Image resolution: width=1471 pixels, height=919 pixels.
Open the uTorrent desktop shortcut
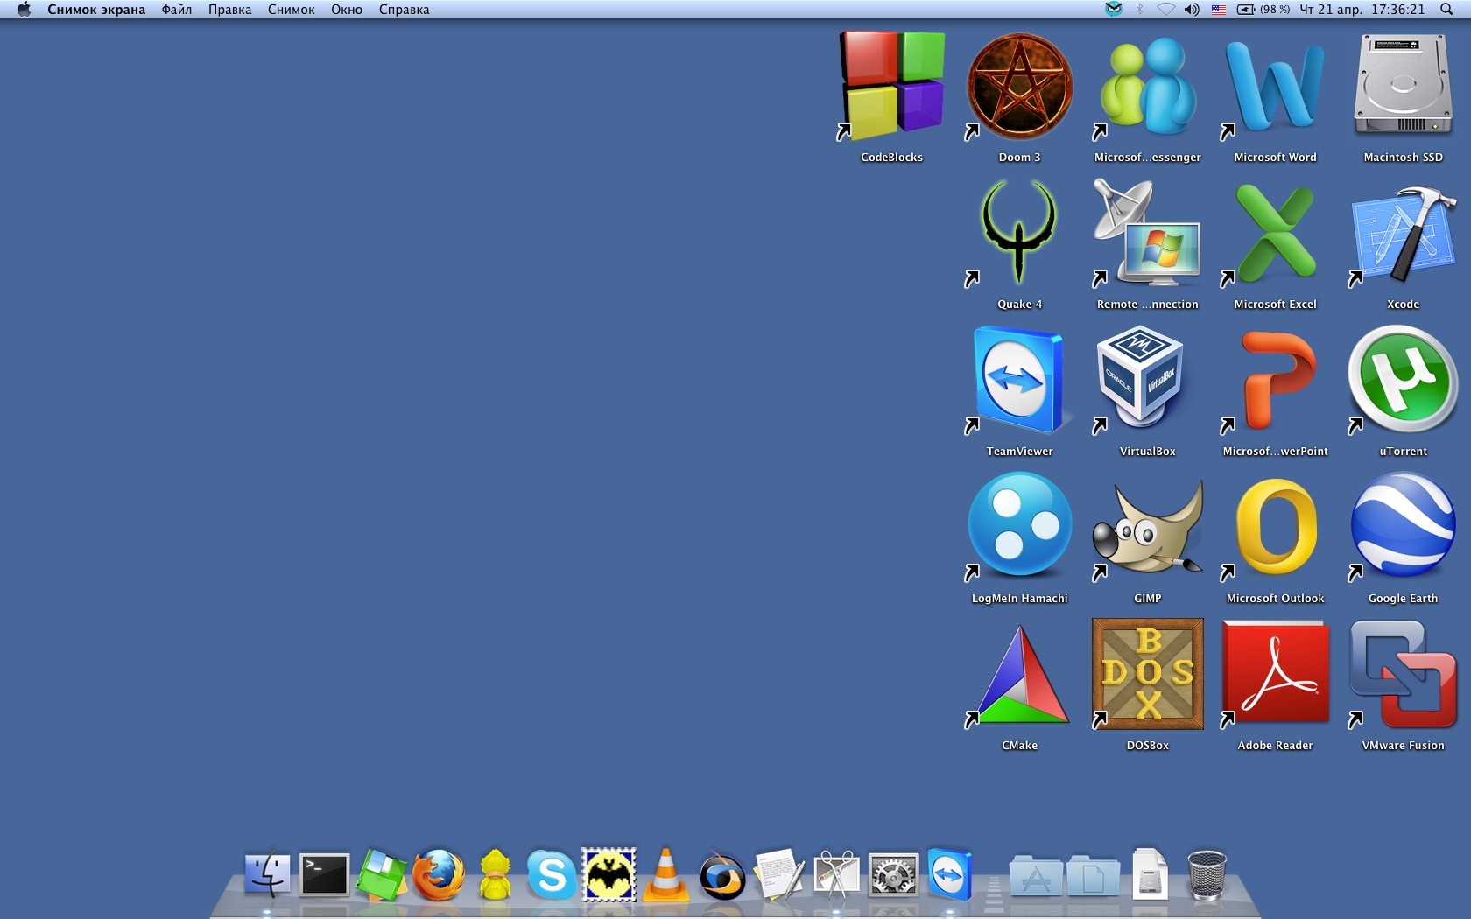[1403, 381]
